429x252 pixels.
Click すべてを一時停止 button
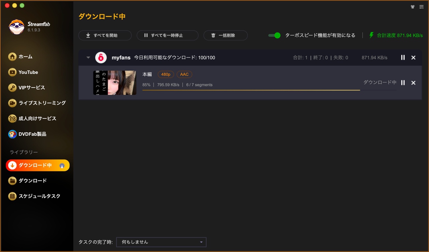[x=167, y=35]
